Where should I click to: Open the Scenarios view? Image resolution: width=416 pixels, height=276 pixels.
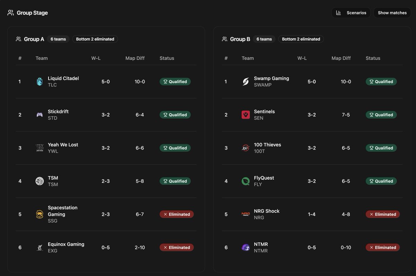351,13
